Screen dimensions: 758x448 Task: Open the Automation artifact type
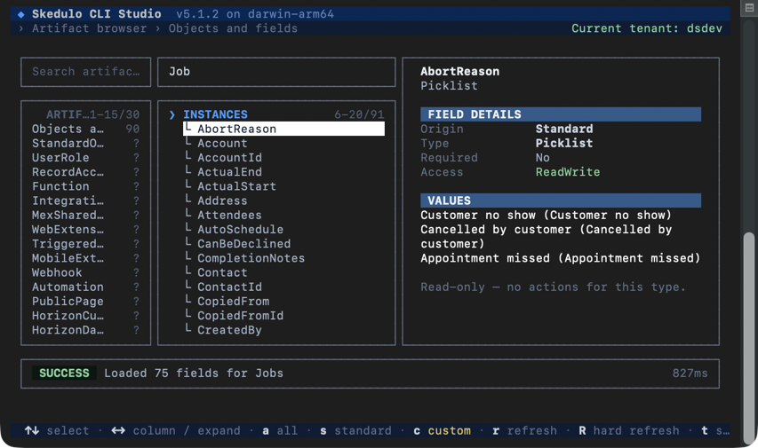point(85,287)
